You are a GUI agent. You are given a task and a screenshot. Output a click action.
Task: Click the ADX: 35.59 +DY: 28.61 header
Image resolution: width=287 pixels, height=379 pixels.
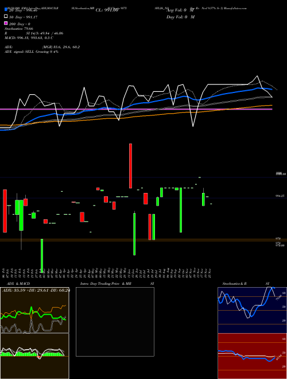pos(36,290)
